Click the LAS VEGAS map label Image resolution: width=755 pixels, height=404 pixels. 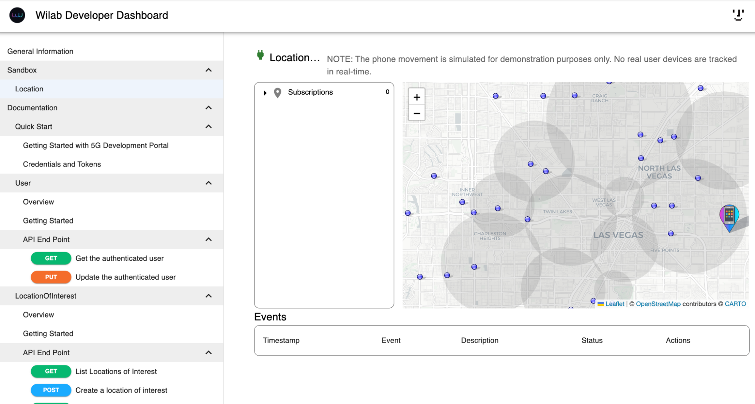(x=618, y=235)
